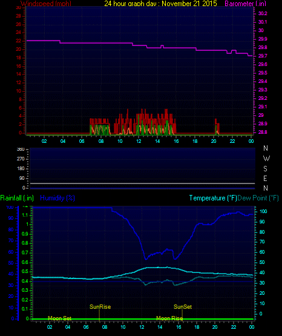
Task: Click the SunRise marker label
Action: (100, 307)
